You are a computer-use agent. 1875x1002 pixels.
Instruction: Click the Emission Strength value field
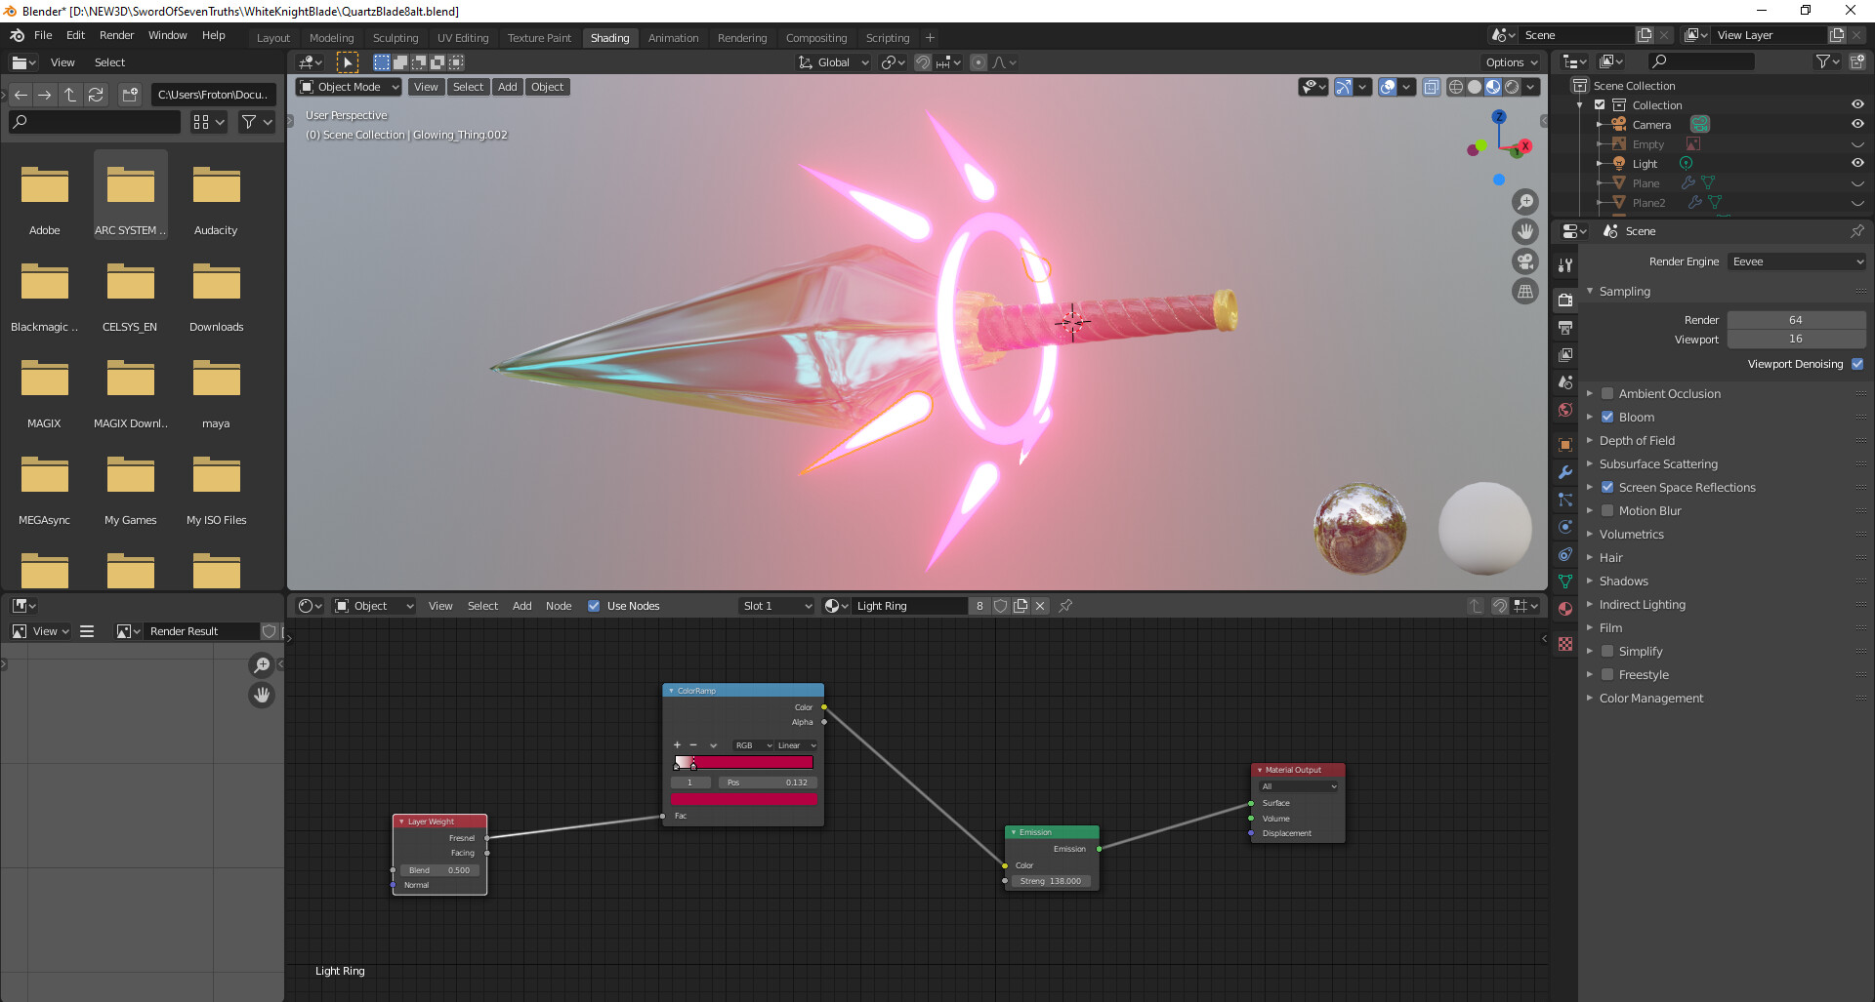pyautogui.click(x=1051, y=880)
